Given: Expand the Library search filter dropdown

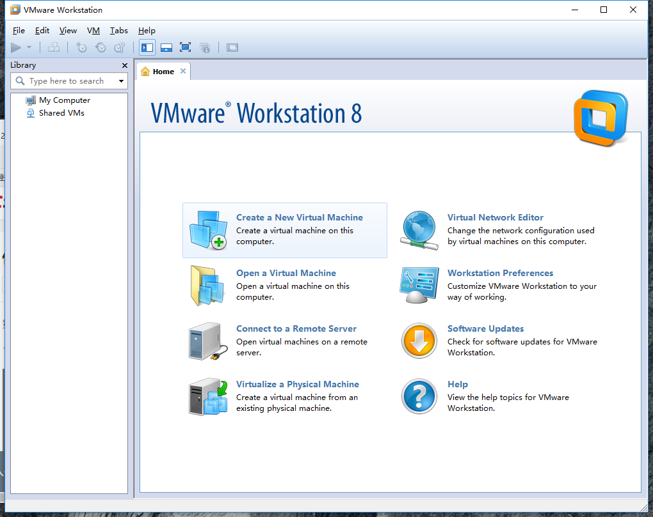Looking at the screenshot, I should click(x=121, y=81).
